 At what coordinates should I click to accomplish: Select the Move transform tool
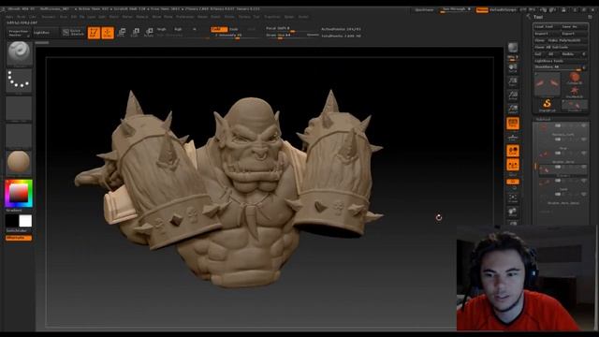click(122, 33)
